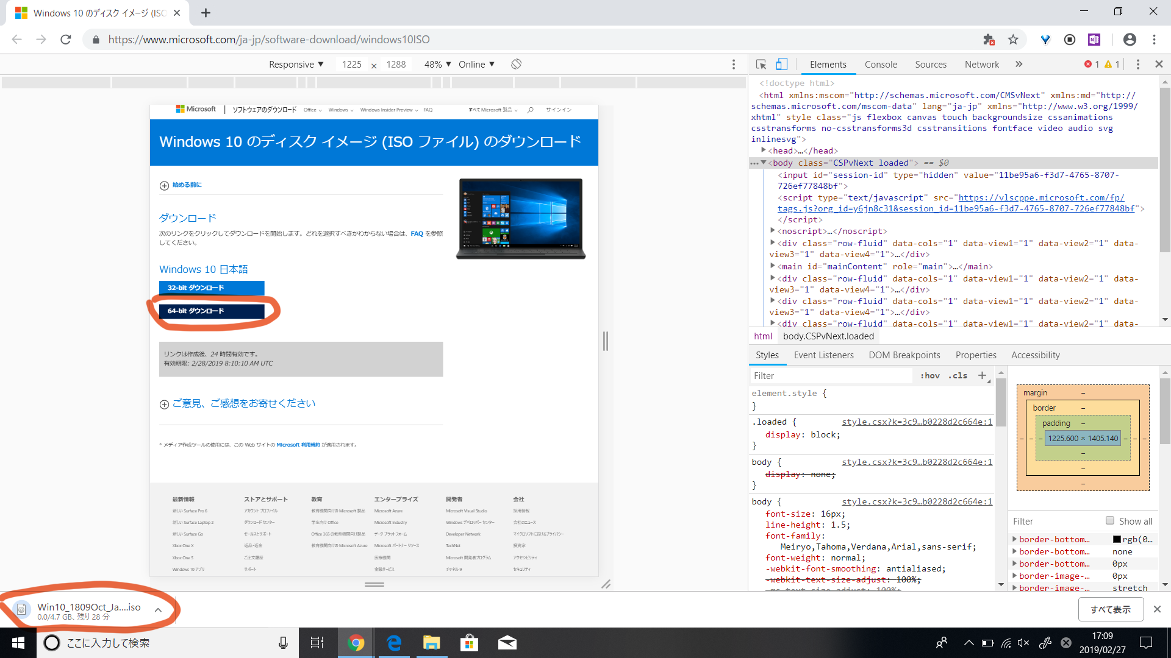Toggle the device toolbar in DevTools
1171x658 pixels.
click(782, 64)
